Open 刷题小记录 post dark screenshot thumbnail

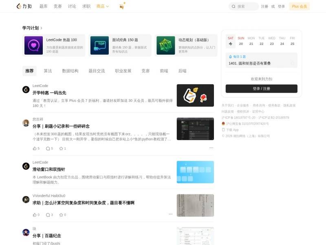(195, 129)
